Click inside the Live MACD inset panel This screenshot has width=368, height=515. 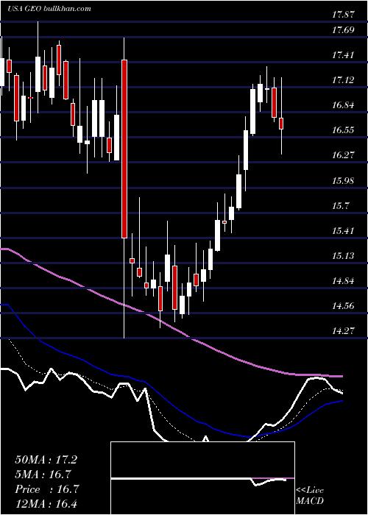[202, 478]
